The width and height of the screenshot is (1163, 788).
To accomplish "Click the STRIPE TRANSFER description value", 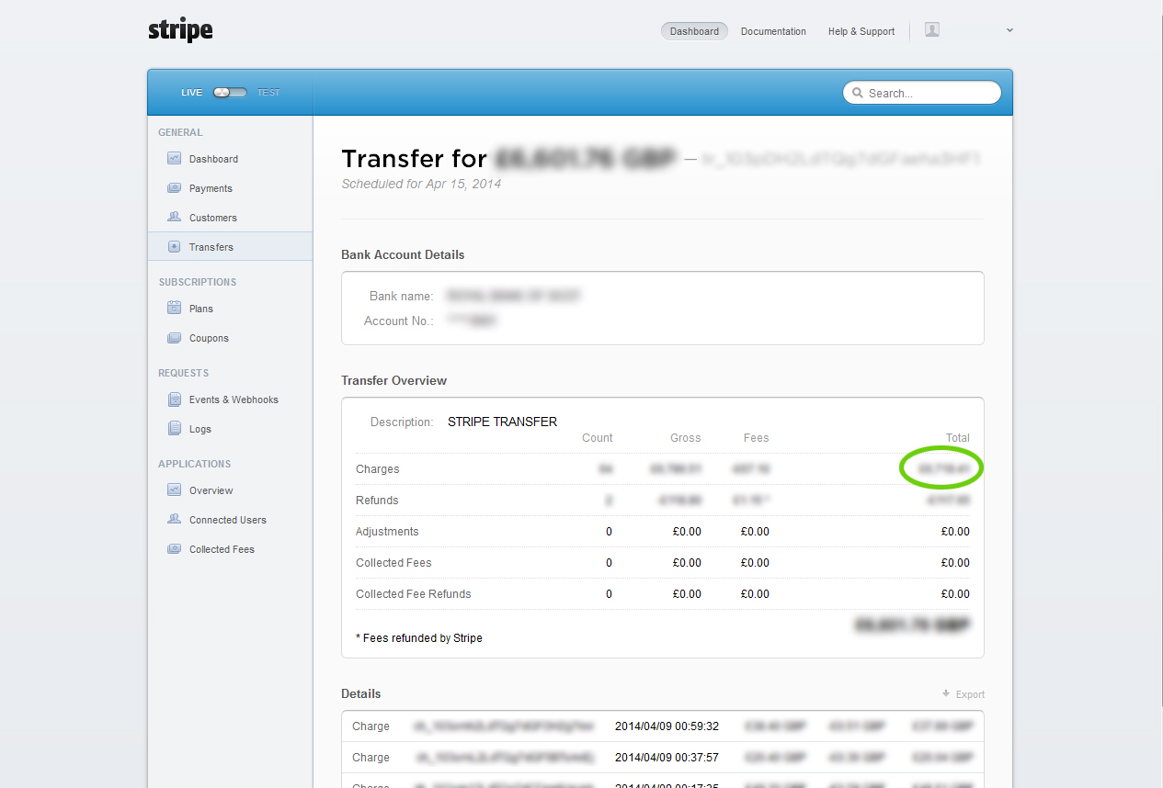I will (x=502, y=422).
